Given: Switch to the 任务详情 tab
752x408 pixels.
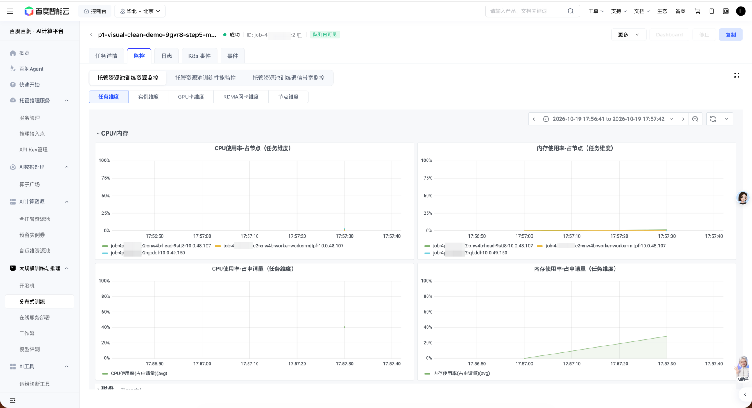Looking at the screenshot, I should [106, 56].
